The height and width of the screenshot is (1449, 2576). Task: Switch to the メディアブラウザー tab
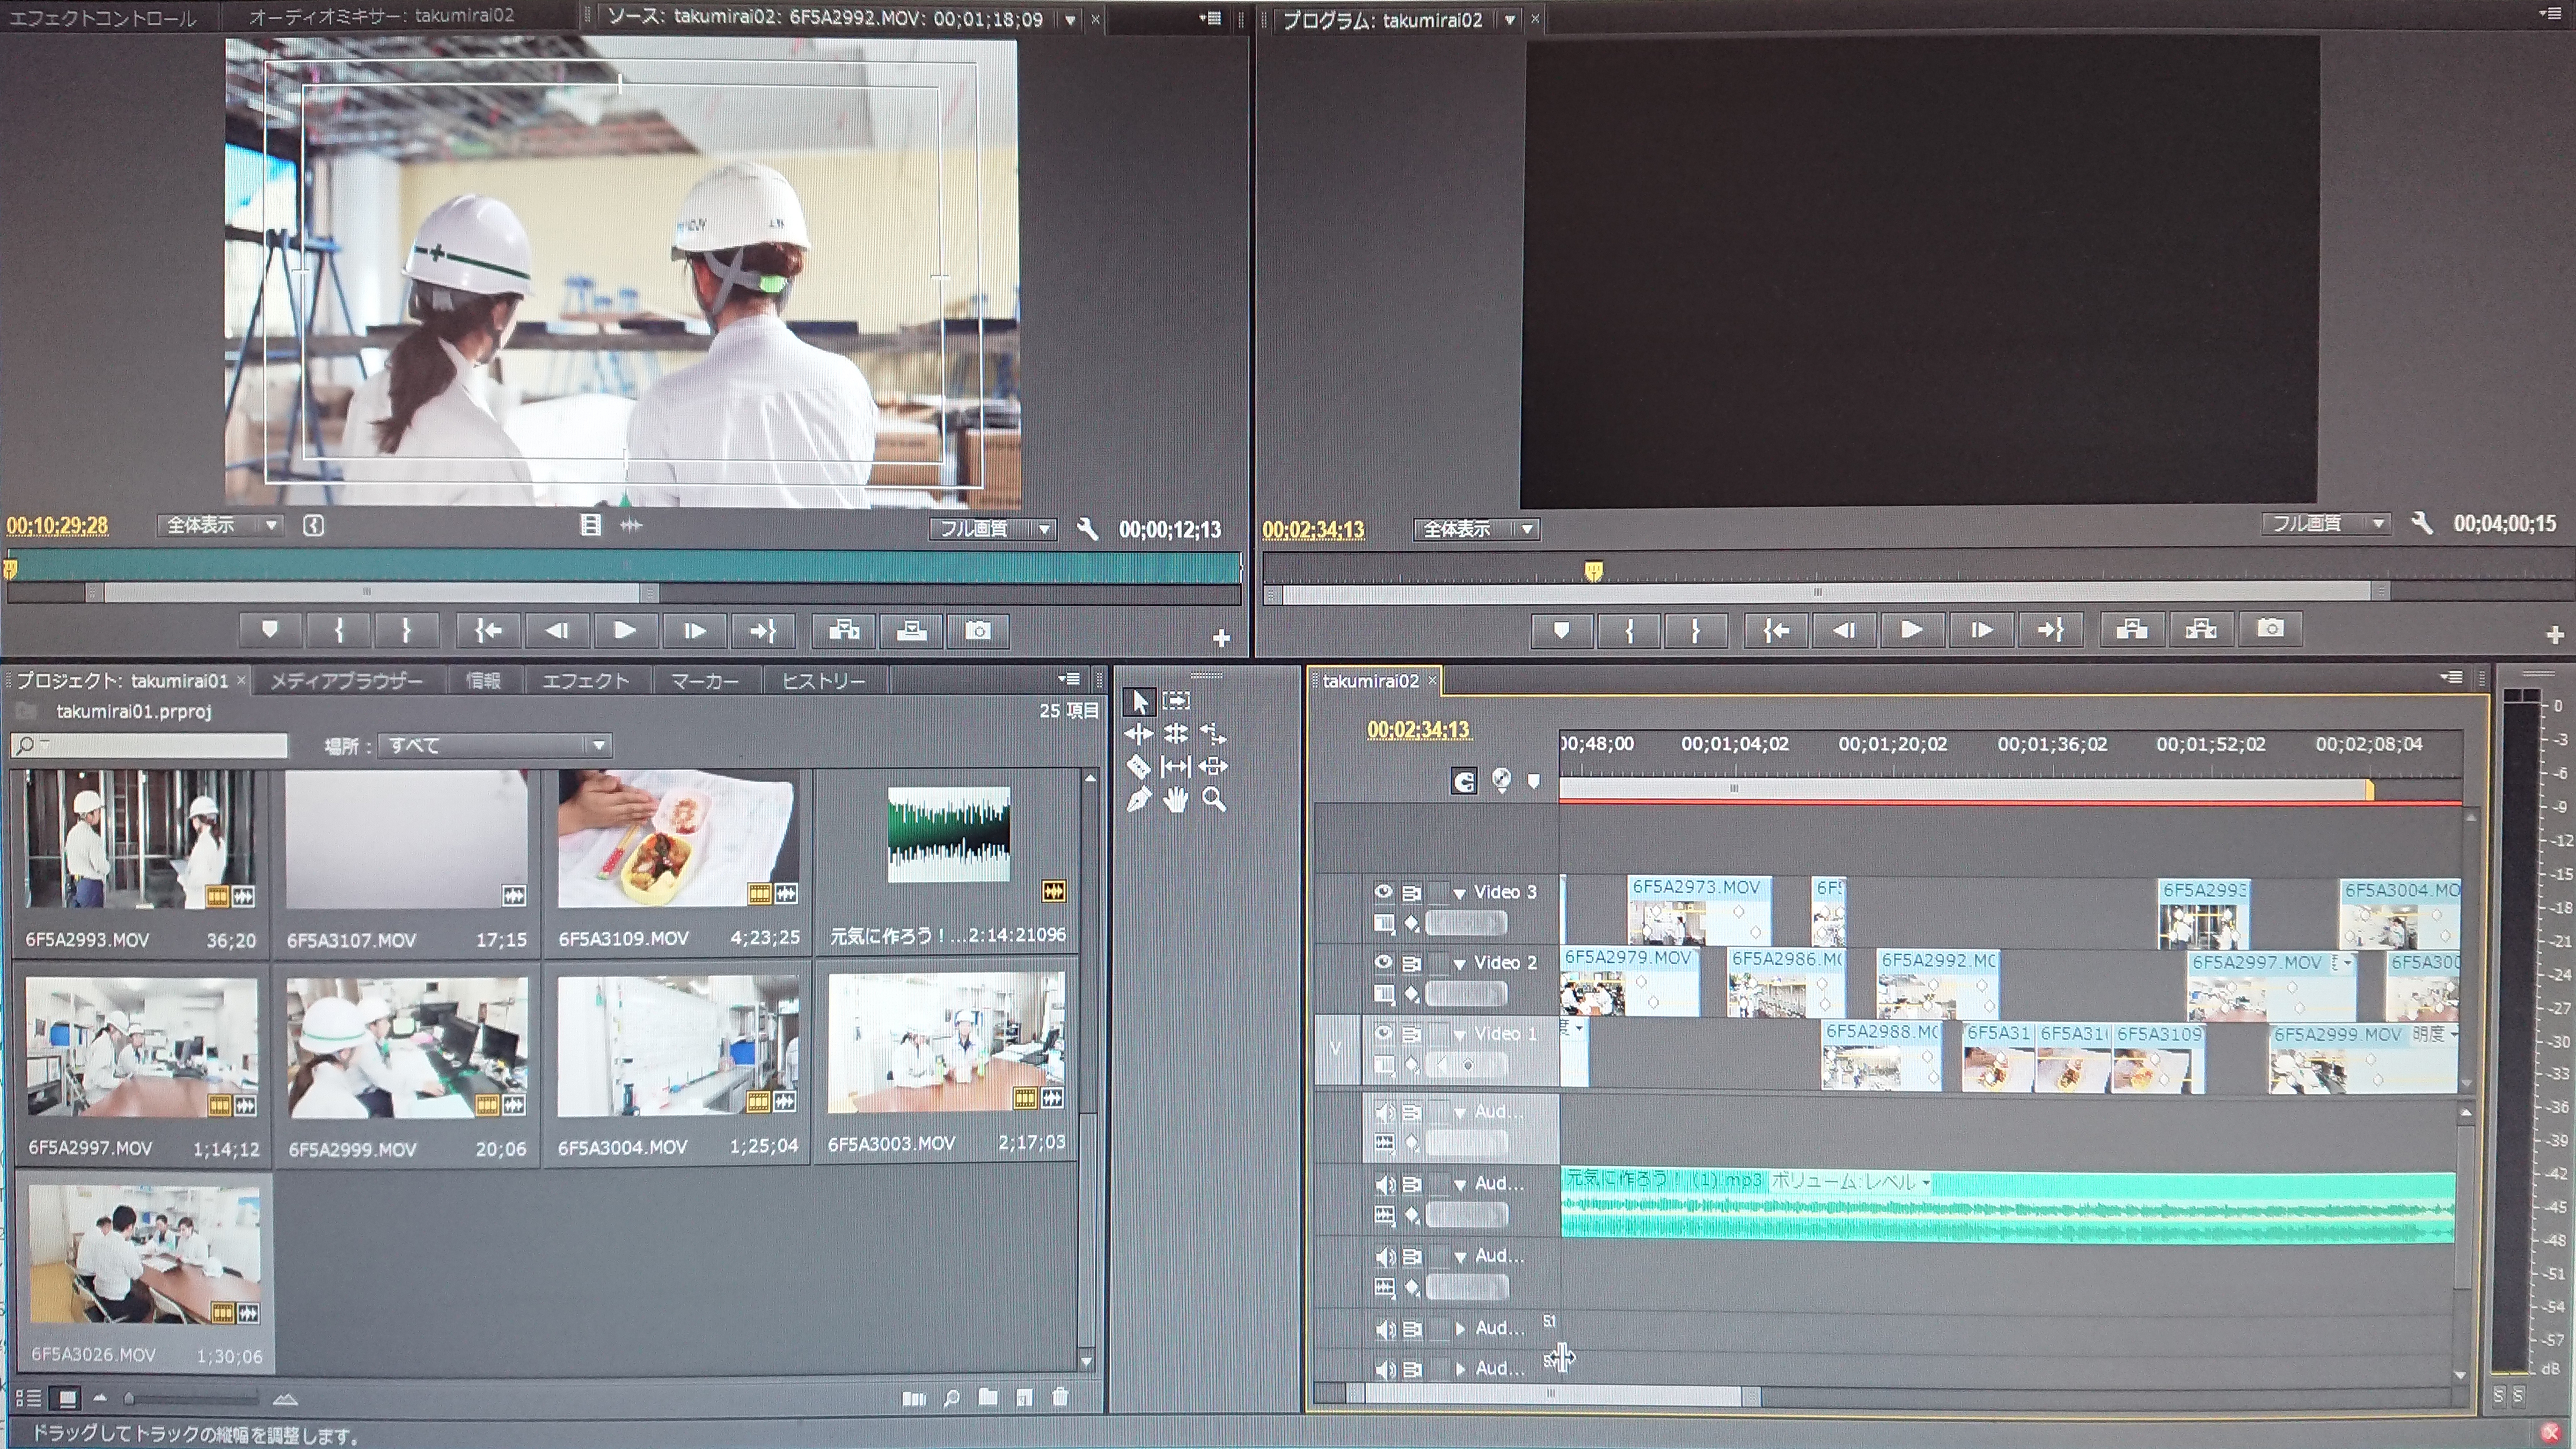click(346, 681)
